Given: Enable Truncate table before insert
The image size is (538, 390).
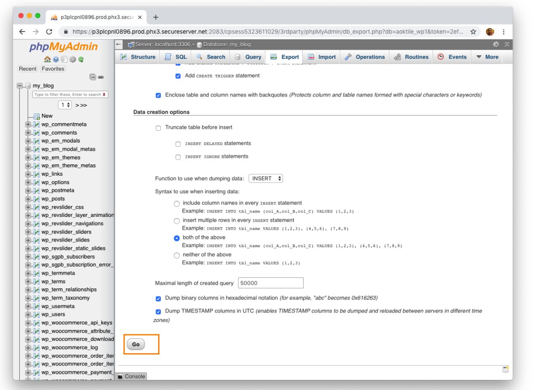Looking at the screenshot, I should pyautogui.click(x=158, y=127).
